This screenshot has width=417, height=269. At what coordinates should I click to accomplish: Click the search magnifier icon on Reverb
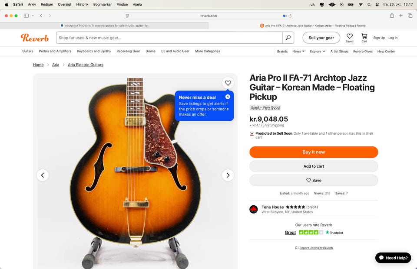click(288, 38)
